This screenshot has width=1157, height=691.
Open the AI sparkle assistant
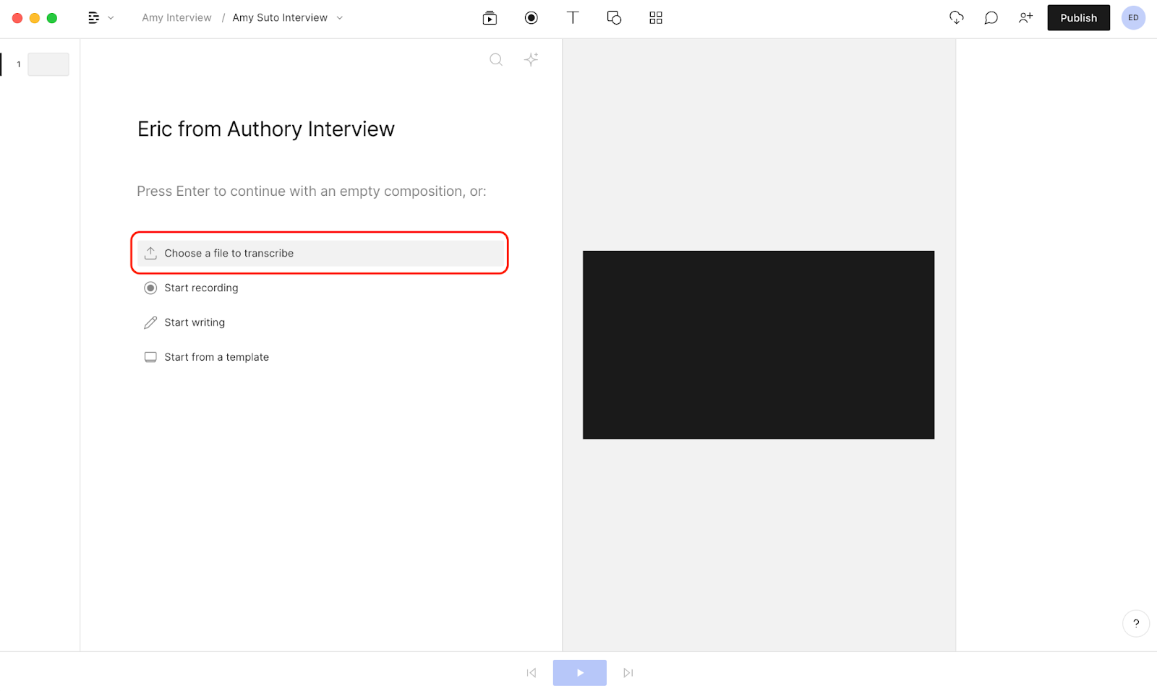(x=531, y=59)
